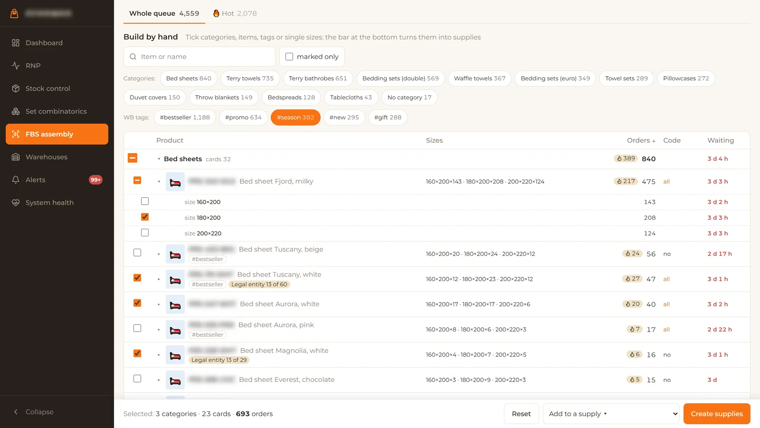Expand Bed sheet Tuscany, white sizes

coord(159,279)
